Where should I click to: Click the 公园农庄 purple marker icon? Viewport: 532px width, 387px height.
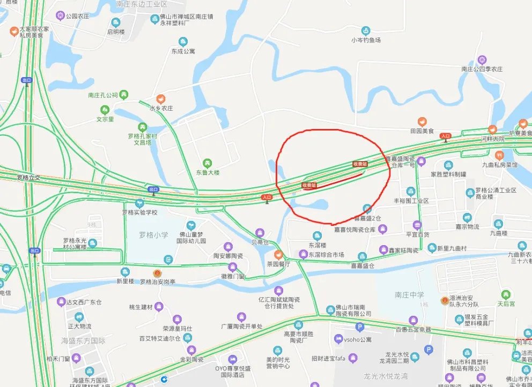61,16
